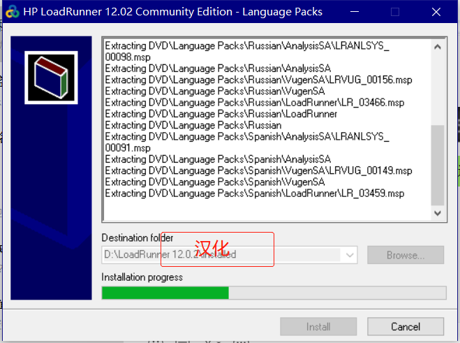Select log line ending Russian\AnalysisSA
This screenshot has height=343, width=460.
[x=218, y=68]
